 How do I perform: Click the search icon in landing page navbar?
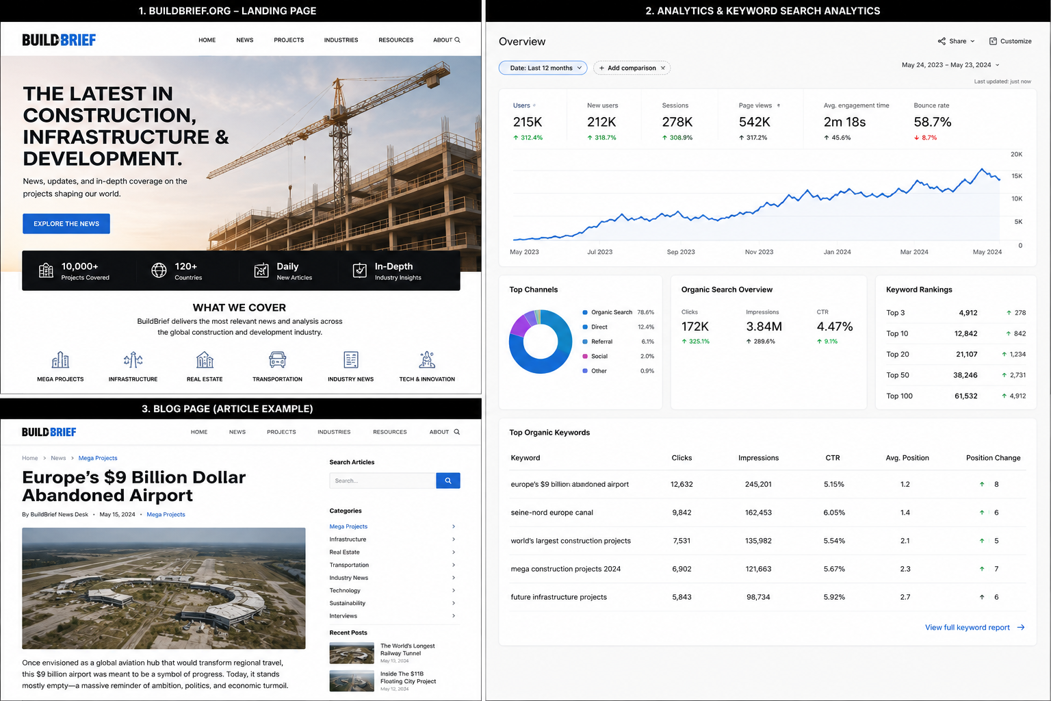point(458,40)
